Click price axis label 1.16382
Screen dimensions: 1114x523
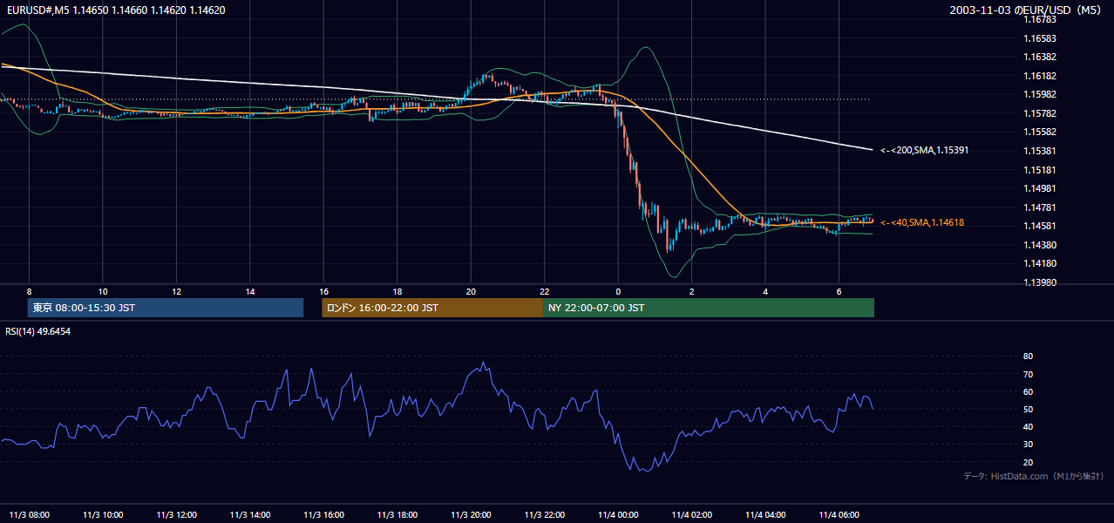(x=1040, y=57)
